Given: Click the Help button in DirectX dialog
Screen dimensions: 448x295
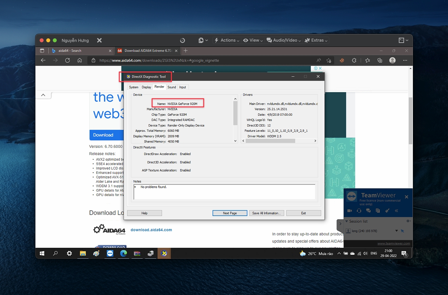Looking at the screenshot, I should click(x=144, y=213).
